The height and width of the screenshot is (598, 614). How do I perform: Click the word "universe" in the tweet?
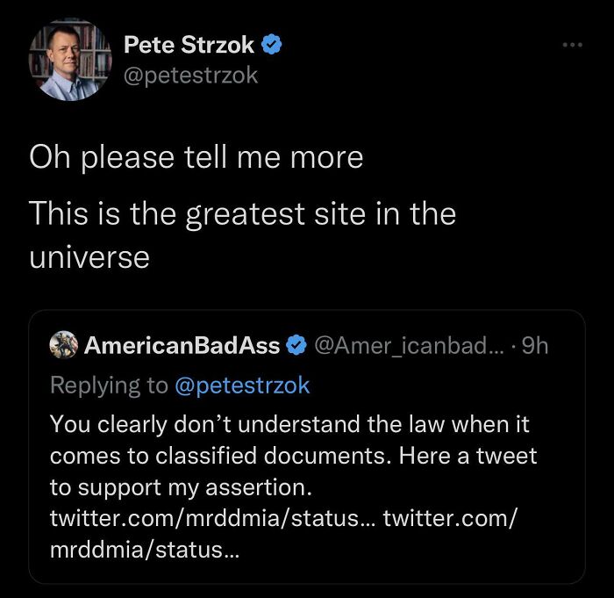pyautogui.click(x=89, y=257)
